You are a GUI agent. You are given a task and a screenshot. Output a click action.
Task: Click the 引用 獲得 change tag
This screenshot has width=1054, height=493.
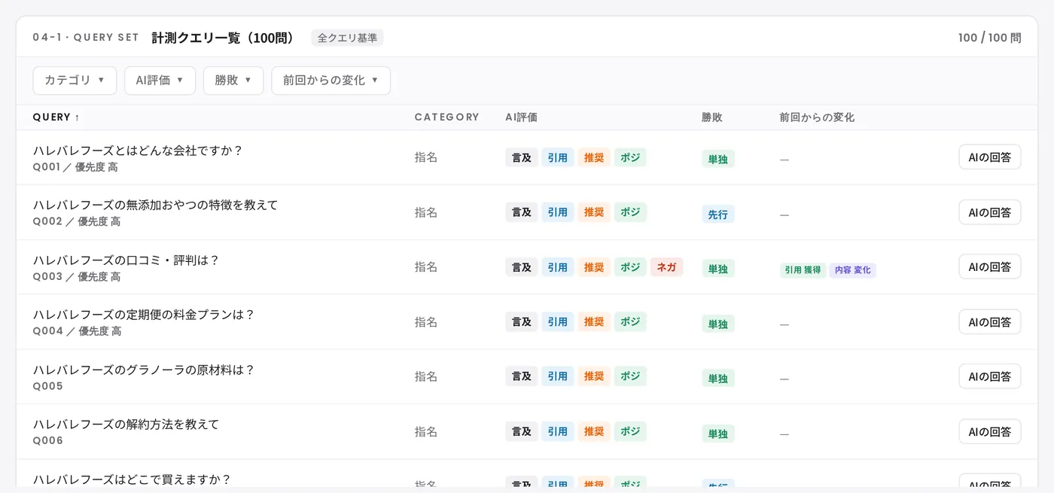(803, 270)
